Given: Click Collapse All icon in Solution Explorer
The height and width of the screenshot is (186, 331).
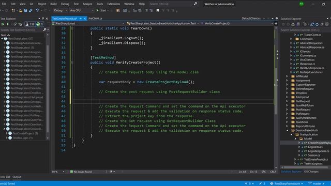Looking at the screenshot, I should tap(322, 24).
